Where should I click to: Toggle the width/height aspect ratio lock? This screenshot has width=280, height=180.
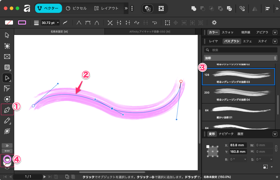[276, 148]
